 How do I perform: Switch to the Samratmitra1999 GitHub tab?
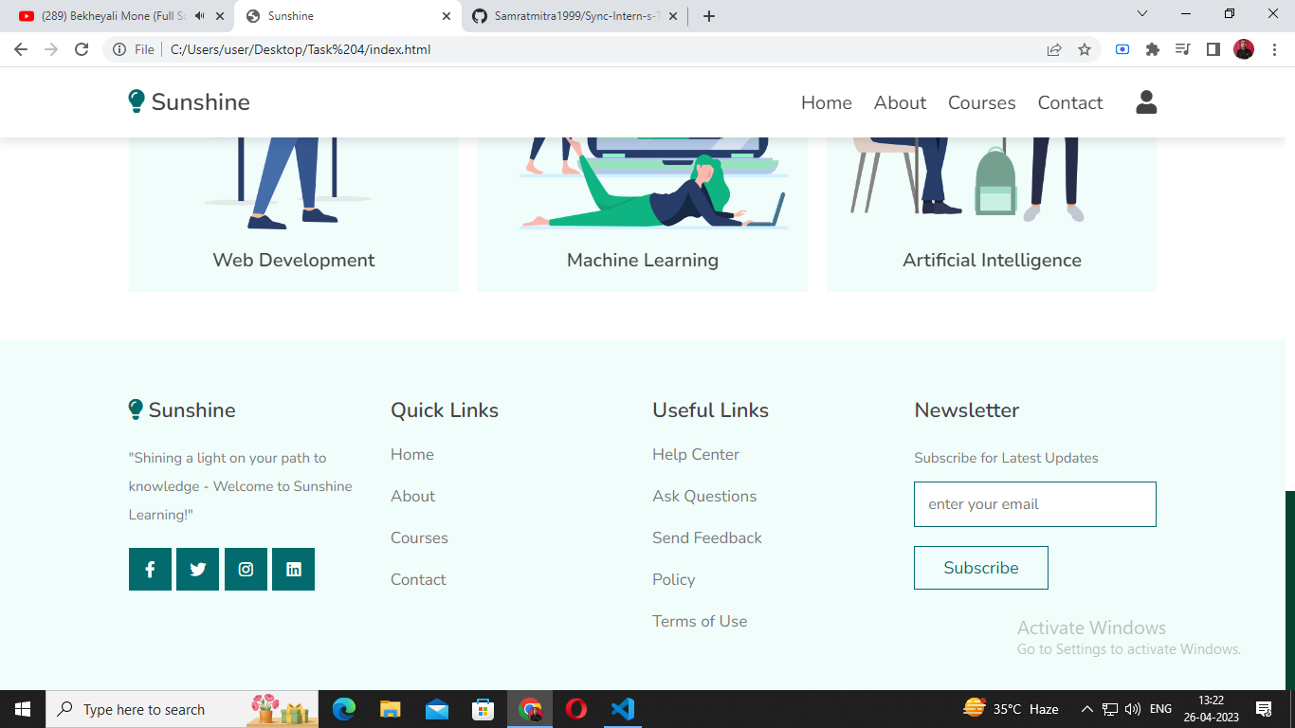coord(574,16)
